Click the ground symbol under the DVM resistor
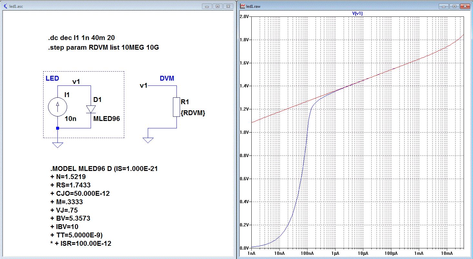 click(148, 140)
